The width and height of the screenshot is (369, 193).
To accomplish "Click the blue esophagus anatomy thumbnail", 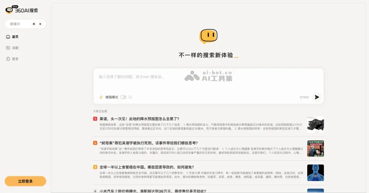I will 315,173.
